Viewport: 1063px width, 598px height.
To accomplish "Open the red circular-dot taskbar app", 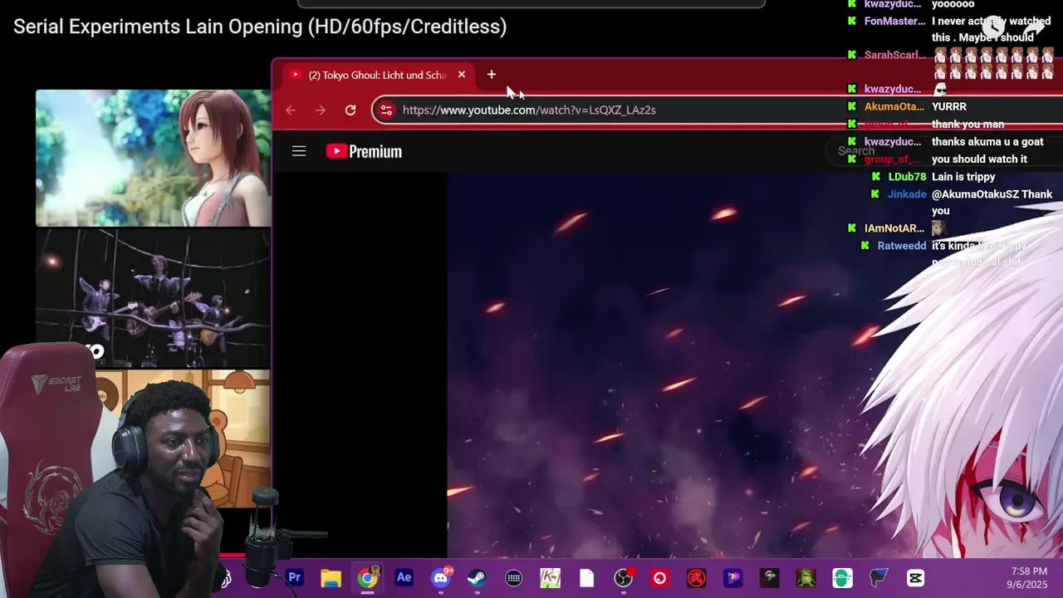I will pos(659,578).
